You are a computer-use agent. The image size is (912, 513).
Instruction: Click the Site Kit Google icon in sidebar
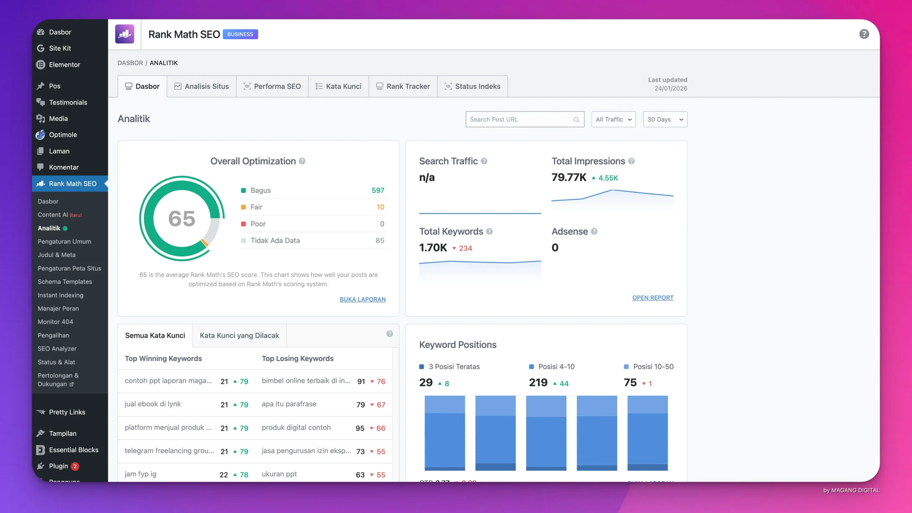[x=41, y=48]
